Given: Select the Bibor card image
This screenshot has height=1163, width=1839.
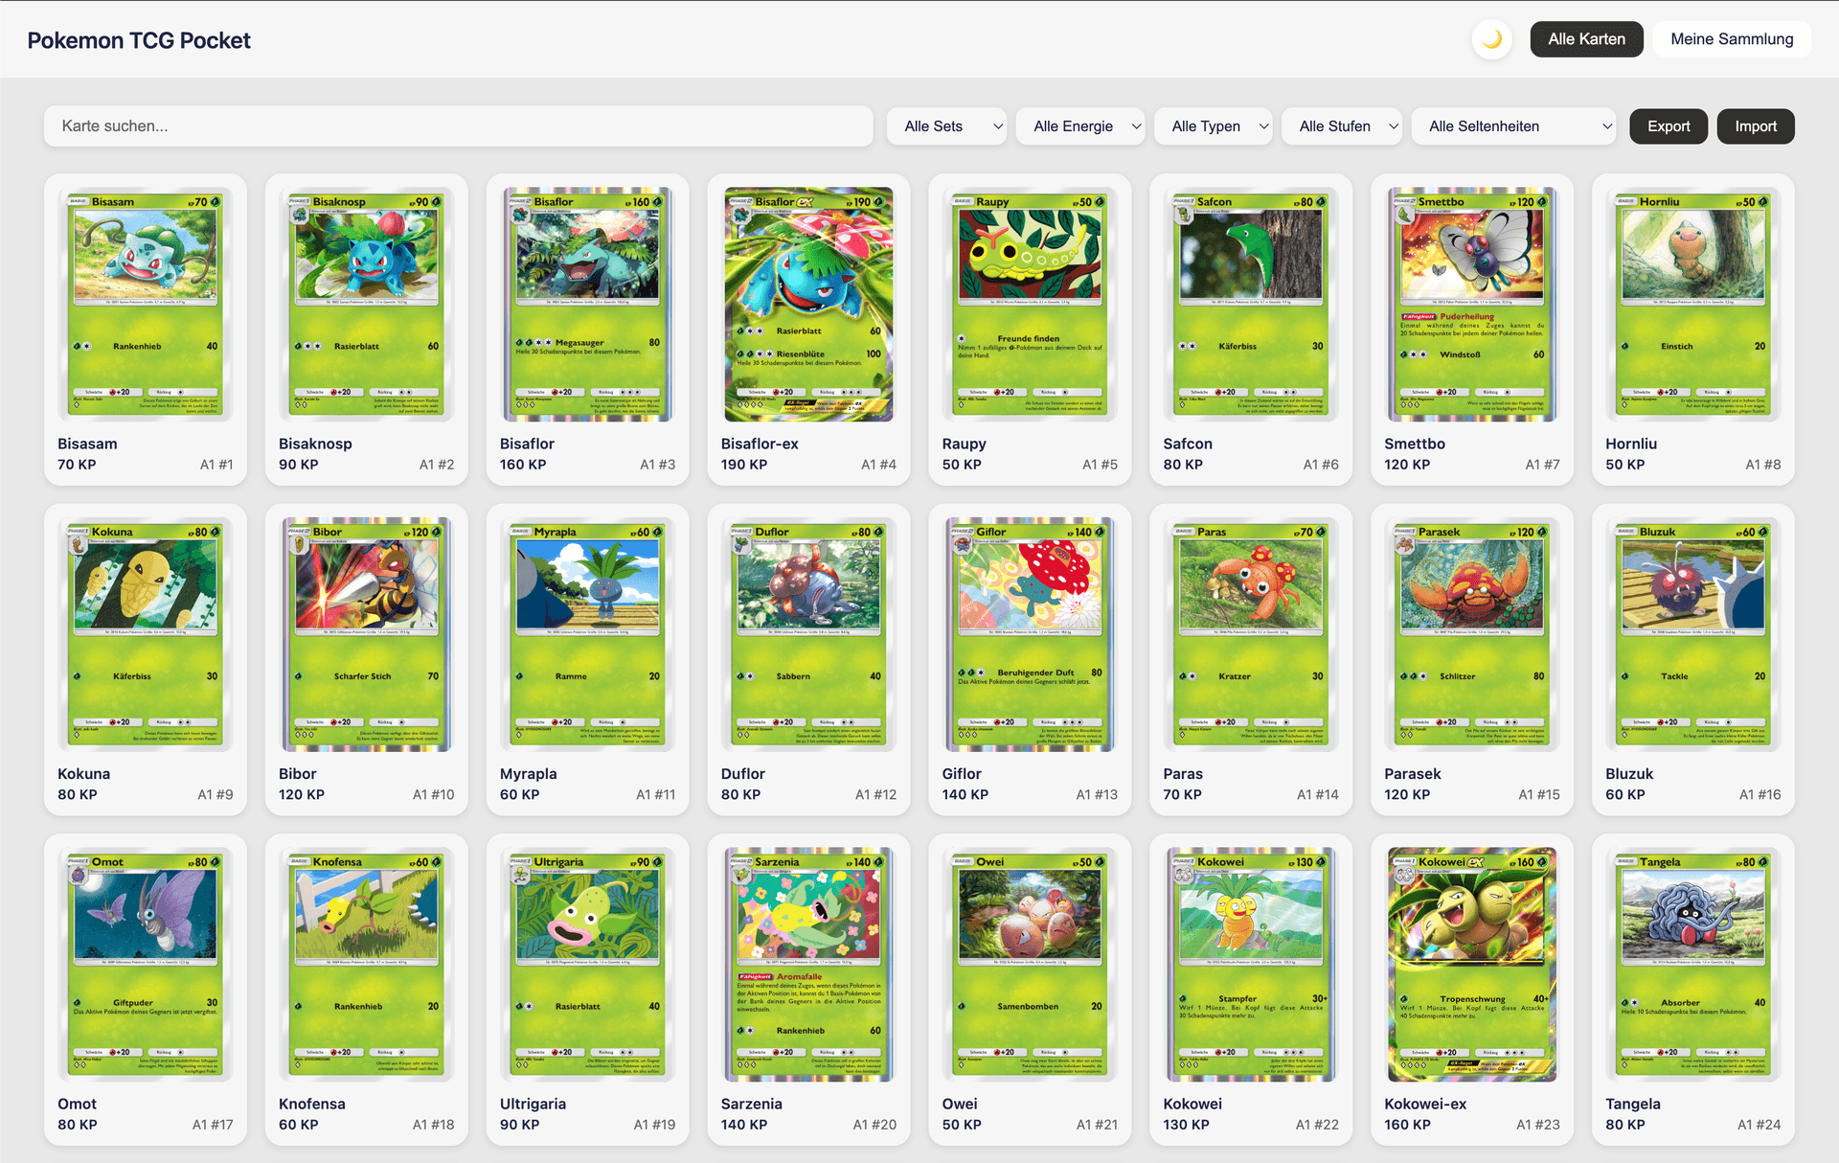Looking at the screenshot, I should click(367, 633).
